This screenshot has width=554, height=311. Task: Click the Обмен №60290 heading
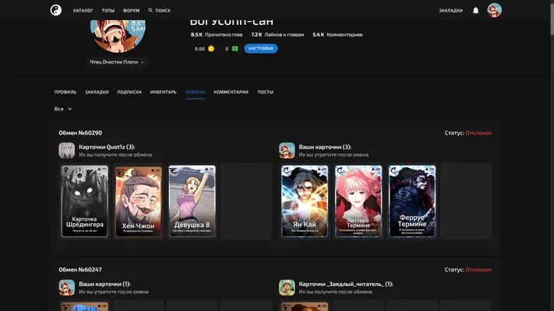(80, 133)
